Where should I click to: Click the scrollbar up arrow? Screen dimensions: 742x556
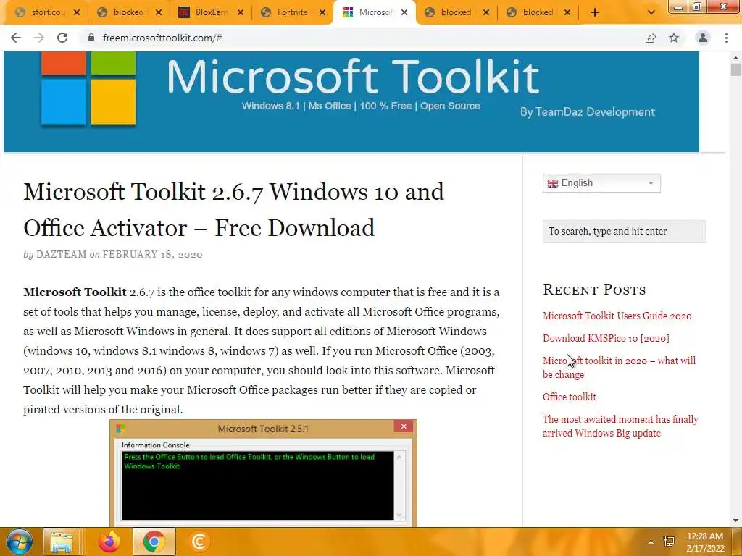point(735,58)
